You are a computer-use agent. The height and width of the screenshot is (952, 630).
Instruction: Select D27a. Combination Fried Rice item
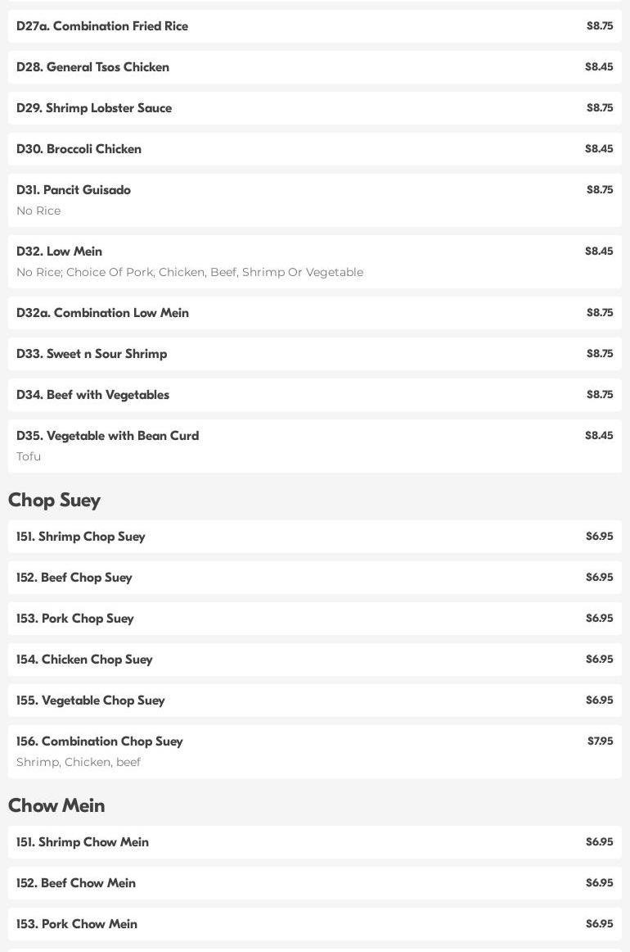tap(102, 26)
